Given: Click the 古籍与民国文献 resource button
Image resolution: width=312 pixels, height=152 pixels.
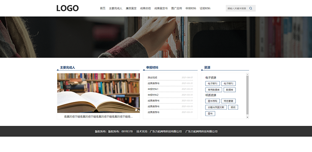Looking at the screenshot, I should tap(216, 107).
